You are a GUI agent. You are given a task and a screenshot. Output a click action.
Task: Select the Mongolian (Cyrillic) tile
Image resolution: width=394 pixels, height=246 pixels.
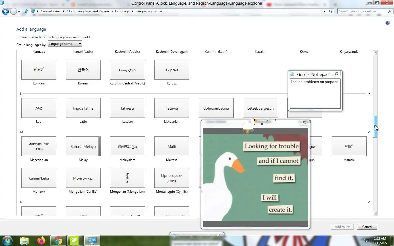83,178
